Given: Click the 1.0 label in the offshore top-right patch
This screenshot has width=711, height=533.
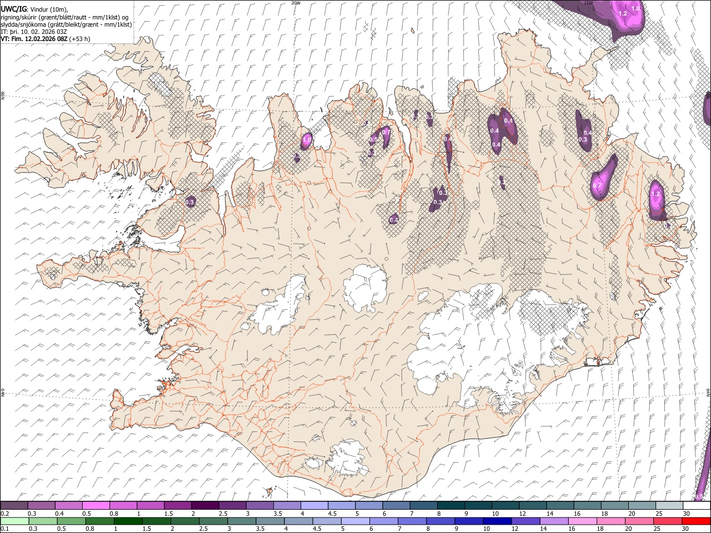Looking at the screenshot, I should coord(636,9).
